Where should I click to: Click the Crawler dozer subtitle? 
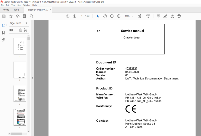pyautogui.click(x=132, y=37)
